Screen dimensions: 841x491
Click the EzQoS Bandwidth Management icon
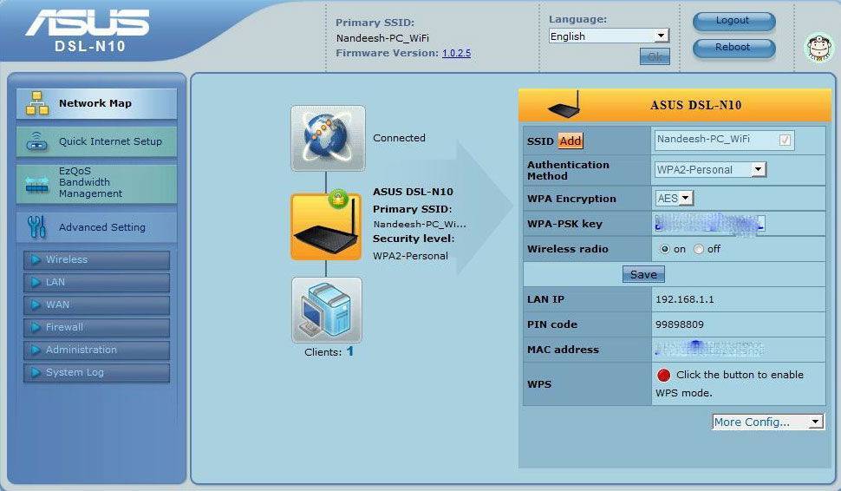click(x=37, y=183)
